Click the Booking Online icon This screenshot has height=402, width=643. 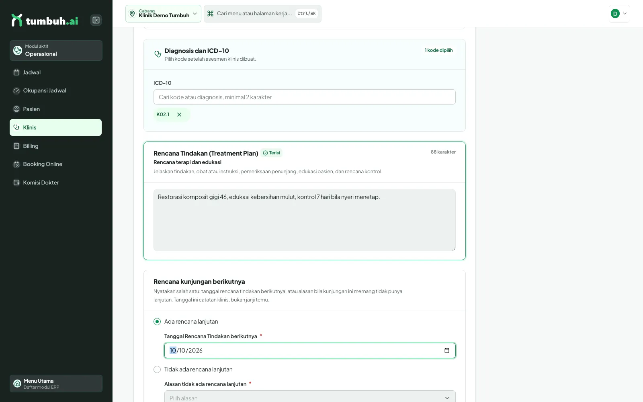16,164
